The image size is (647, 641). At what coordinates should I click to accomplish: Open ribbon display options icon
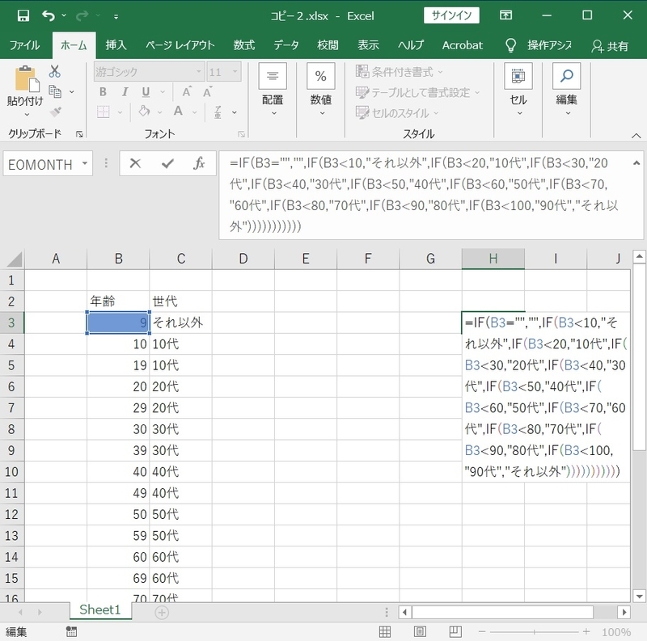pyautogui.click(x=506, y=15)
